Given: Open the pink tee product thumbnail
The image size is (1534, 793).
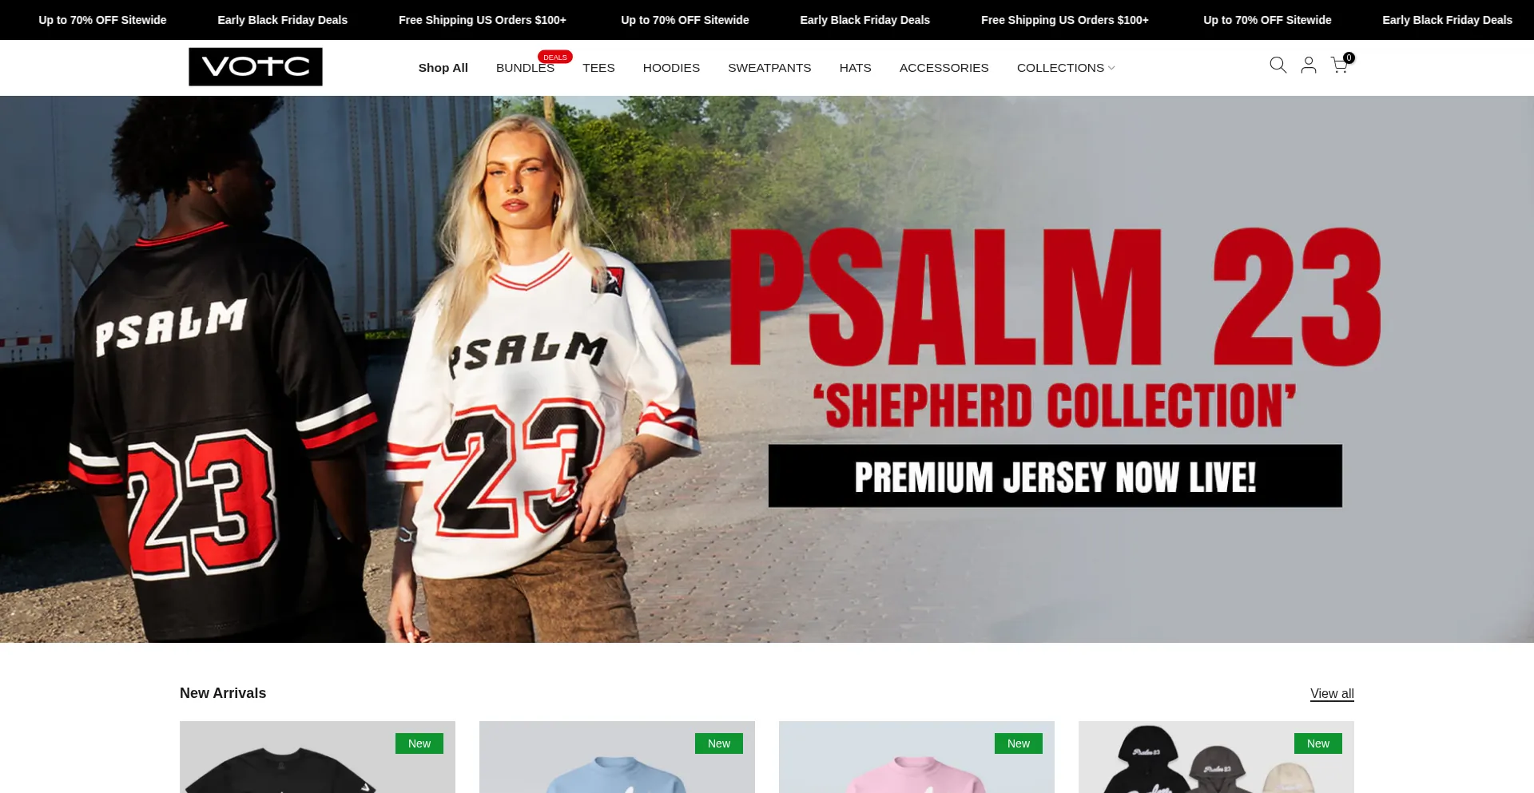Looking at the screenshot, I should pos(916,757).
